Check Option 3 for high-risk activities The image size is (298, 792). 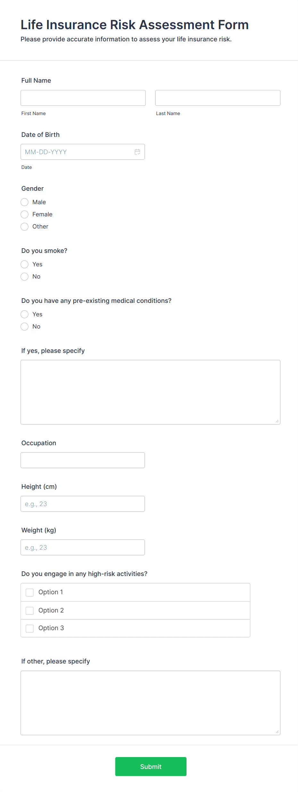[x=29, y=628]
